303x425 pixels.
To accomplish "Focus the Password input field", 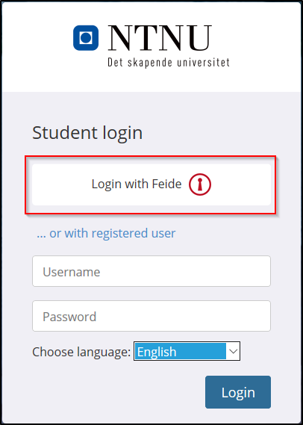I will coord(151,316).
